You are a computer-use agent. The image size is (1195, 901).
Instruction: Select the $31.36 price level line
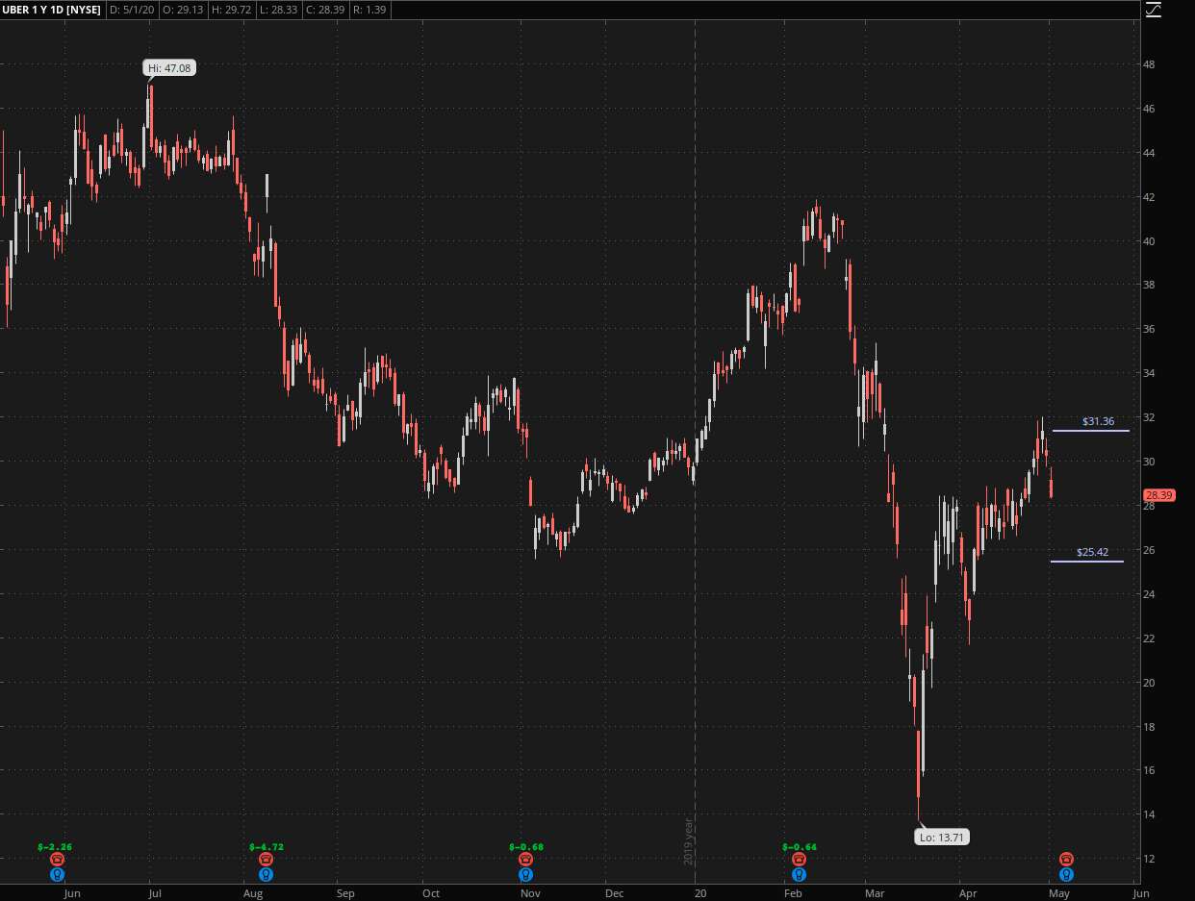click(x=1091, y=430)
